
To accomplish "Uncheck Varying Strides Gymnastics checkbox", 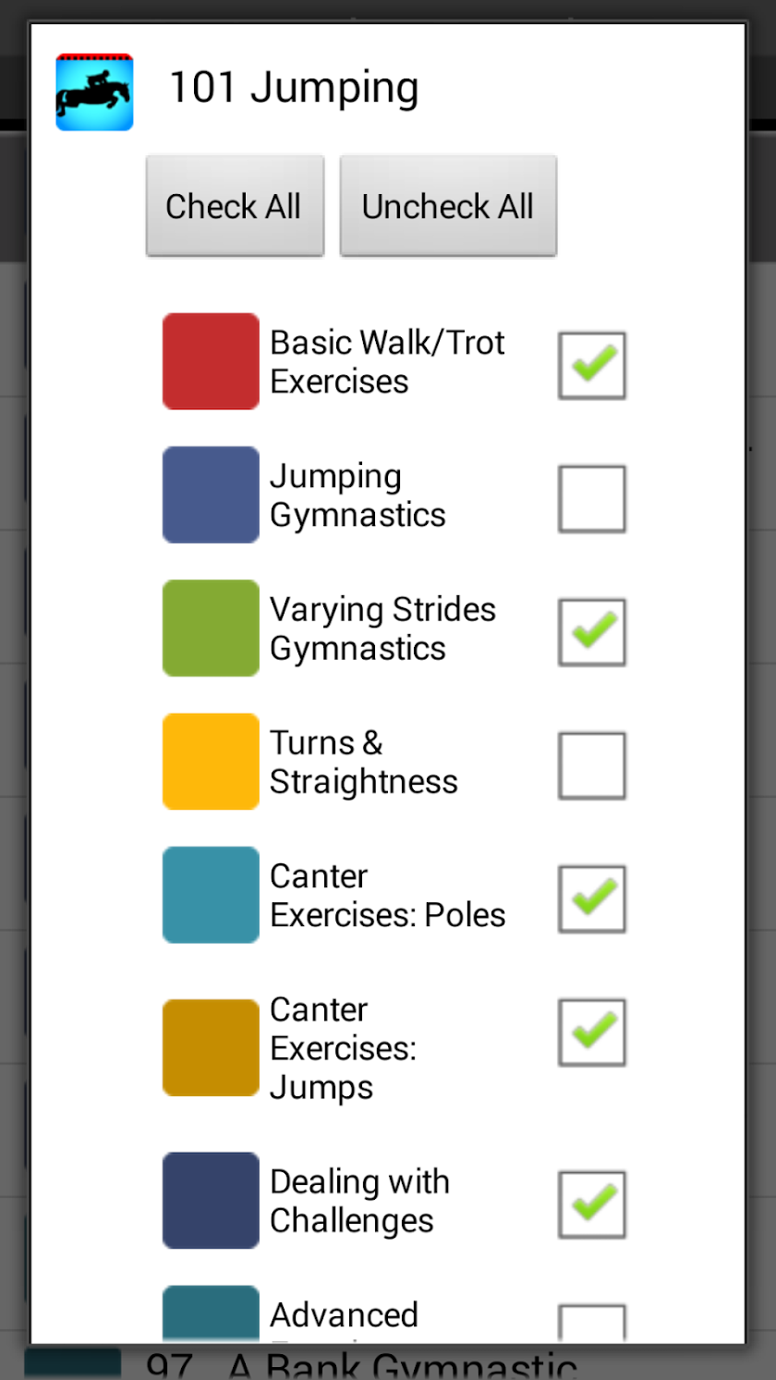I will click(592, 632).
